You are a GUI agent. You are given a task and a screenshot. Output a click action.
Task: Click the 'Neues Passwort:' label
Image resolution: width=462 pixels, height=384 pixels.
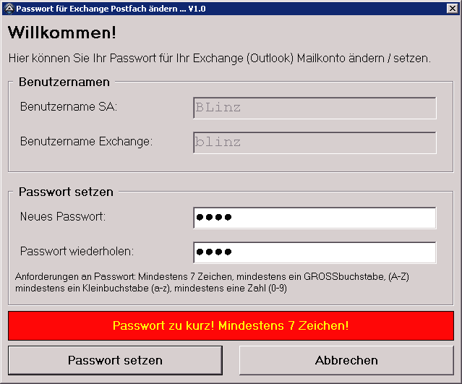pyautogui.click(x=63, y=216)
